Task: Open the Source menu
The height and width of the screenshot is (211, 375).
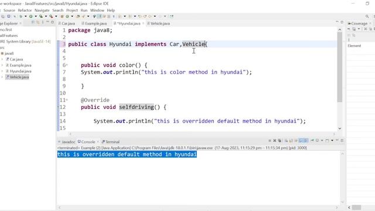Action: (x=9, y=11)
